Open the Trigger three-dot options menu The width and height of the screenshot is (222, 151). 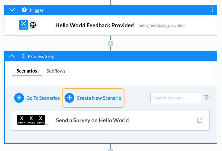click(x=212, y=10)
